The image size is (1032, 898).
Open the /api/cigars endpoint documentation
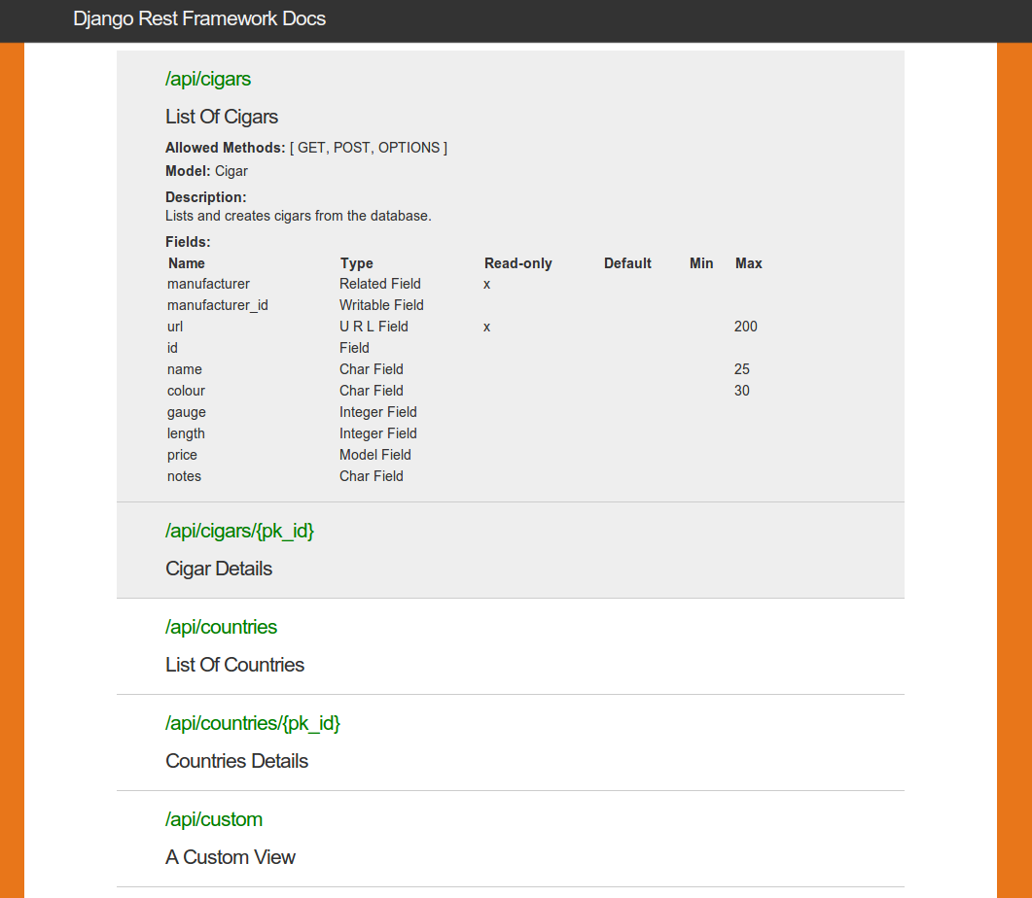coord(207,79)
